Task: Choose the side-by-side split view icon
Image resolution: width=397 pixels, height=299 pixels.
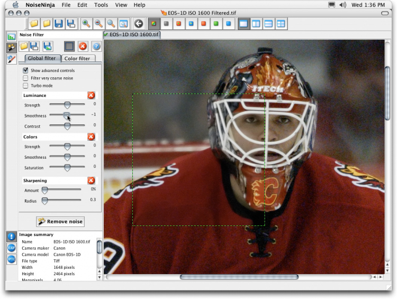Action: 256,24
